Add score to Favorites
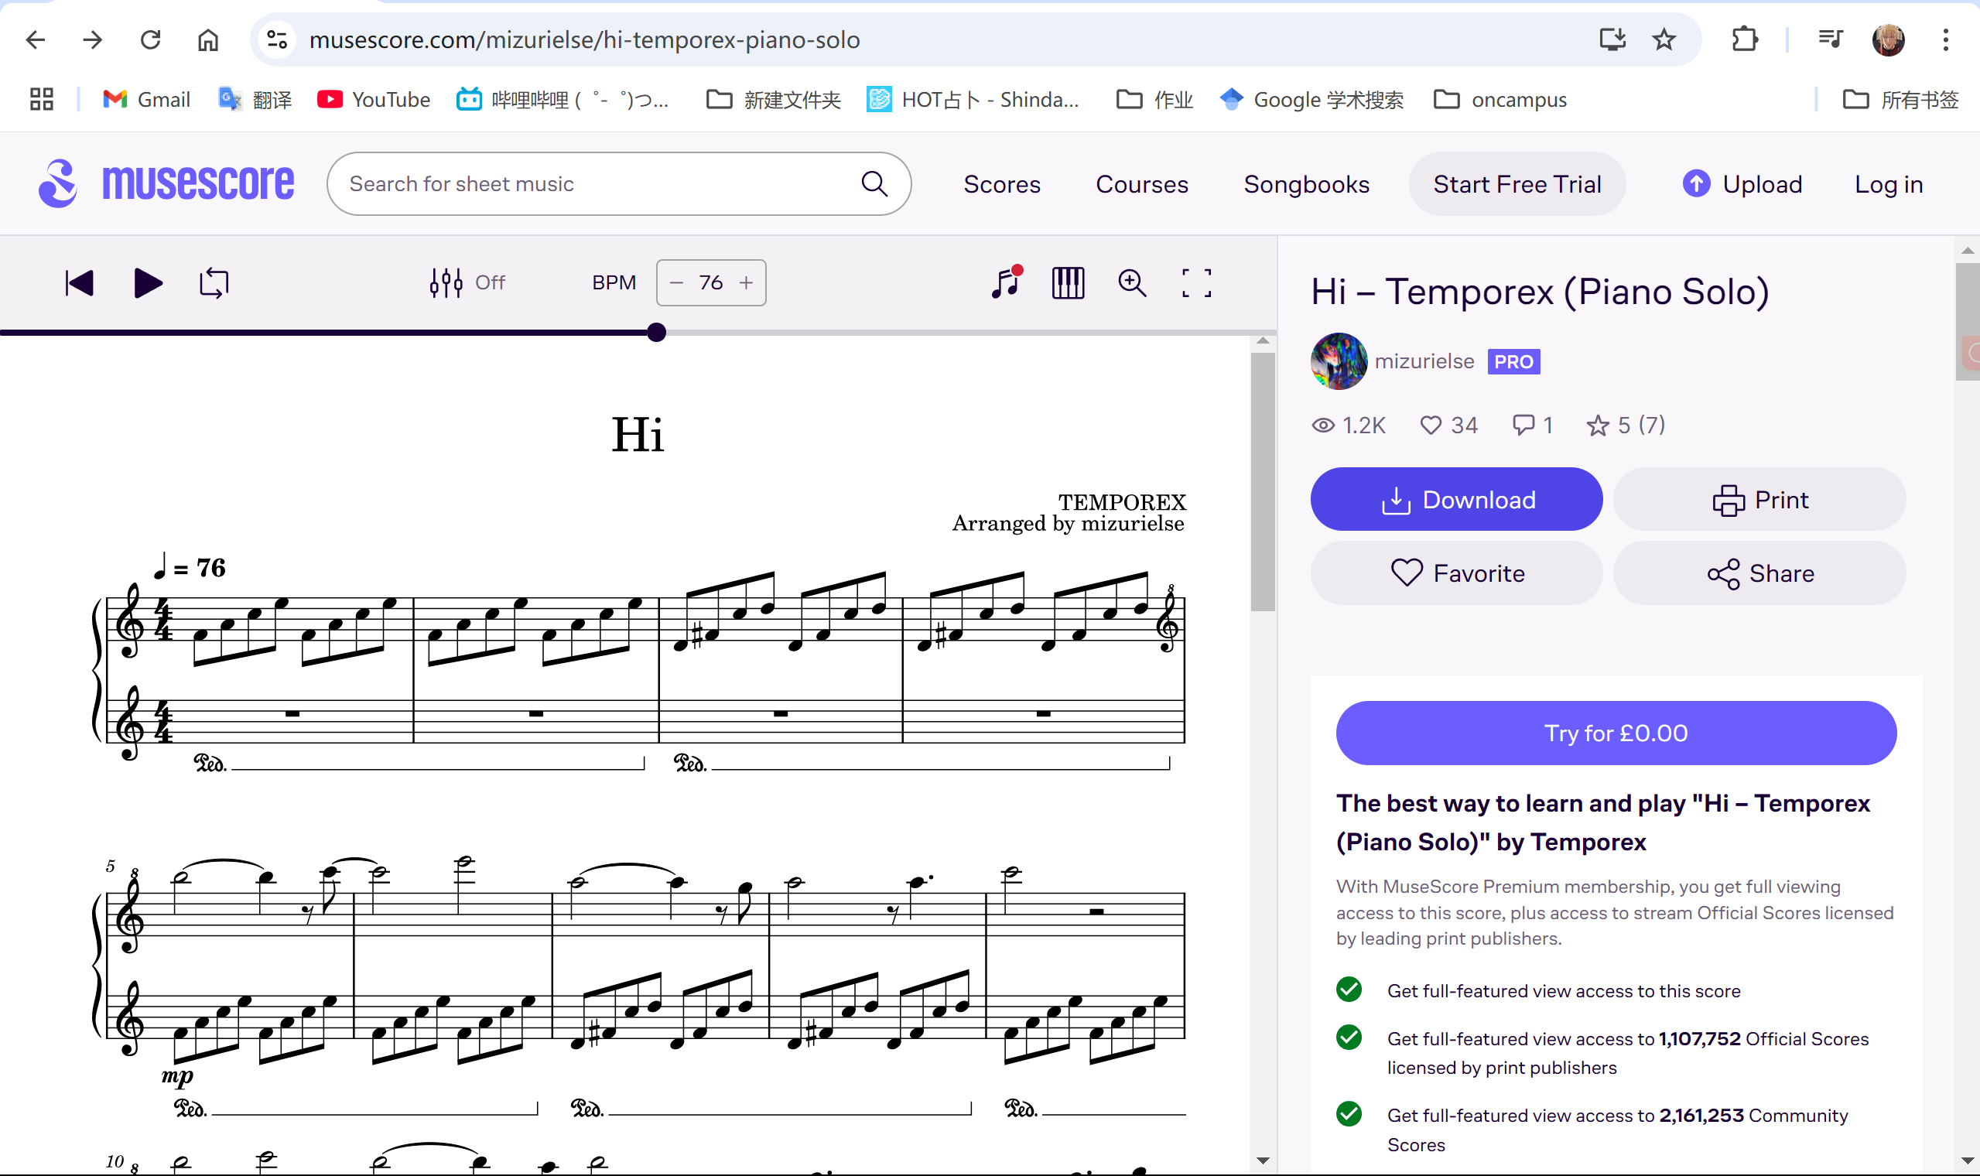Viewport: 1980px width, 1176px height. click(x=1456, y=573)
